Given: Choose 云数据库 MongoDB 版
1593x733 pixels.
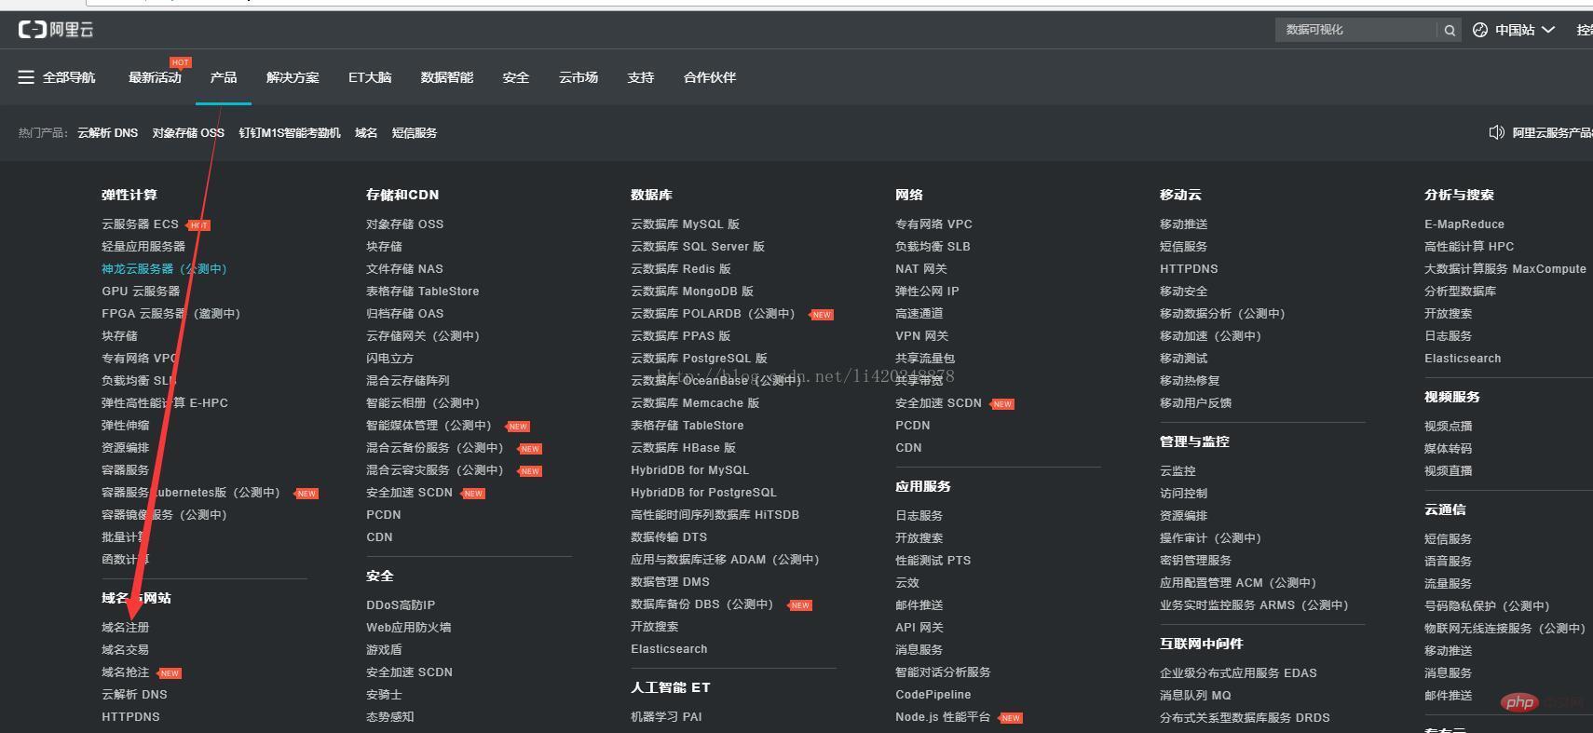Looking at the screenshot, I should [692, 292].
